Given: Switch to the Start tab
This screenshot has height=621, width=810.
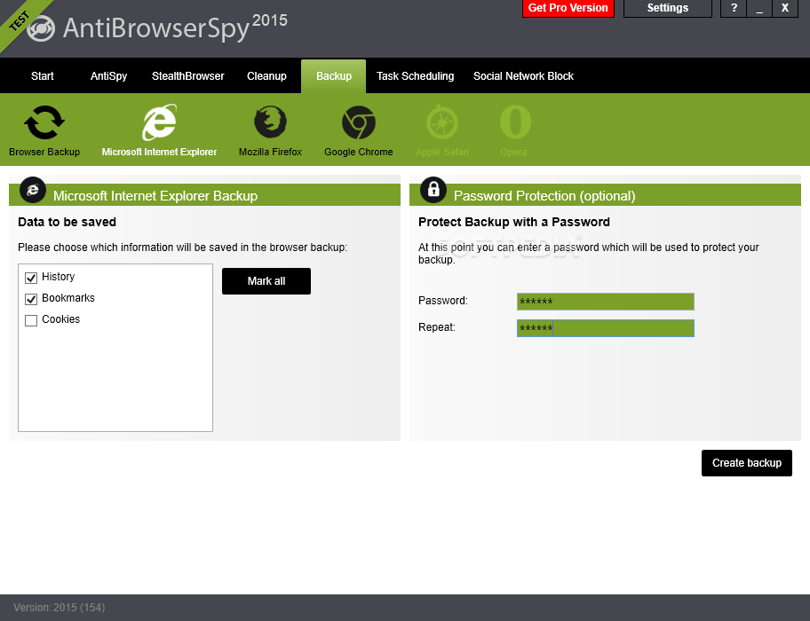Looking at the screenshot, I should (x=43, y=76).
